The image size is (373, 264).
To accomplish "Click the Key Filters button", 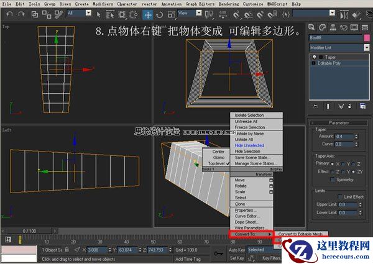I will (271, 258).
